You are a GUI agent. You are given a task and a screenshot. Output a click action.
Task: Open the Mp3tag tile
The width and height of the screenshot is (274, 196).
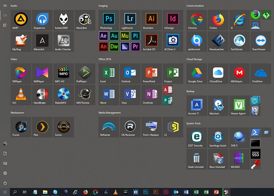[x=21, y=42]
